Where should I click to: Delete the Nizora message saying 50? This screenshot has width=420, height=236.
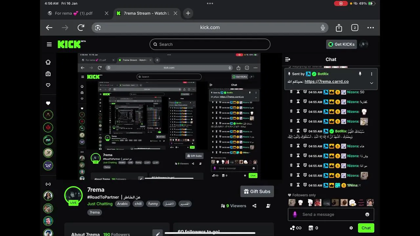291,92
